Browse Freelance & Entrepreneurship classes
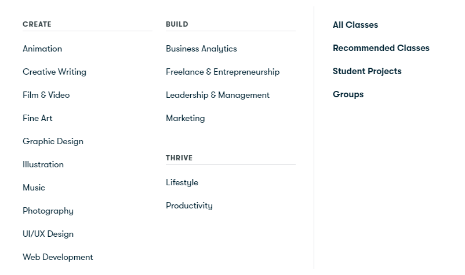This screenshot has height=275, width=465. (223, 72)
